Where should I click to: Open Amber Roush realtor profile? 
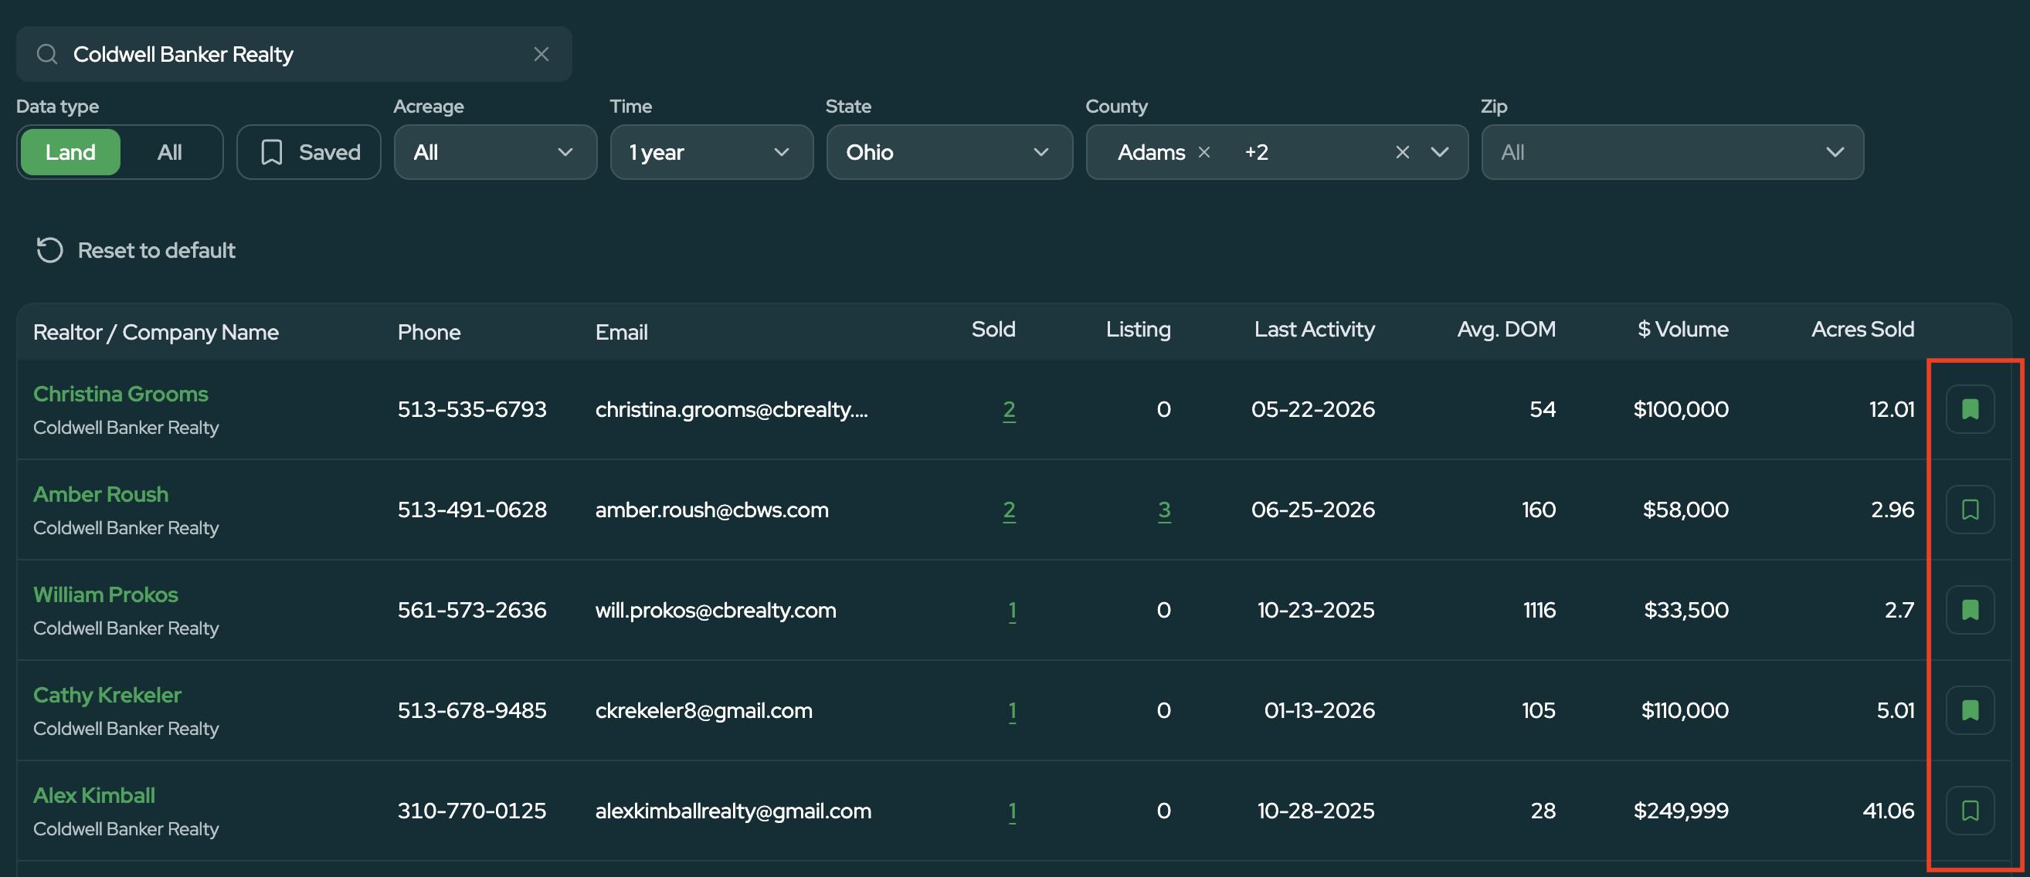[101, 494]
